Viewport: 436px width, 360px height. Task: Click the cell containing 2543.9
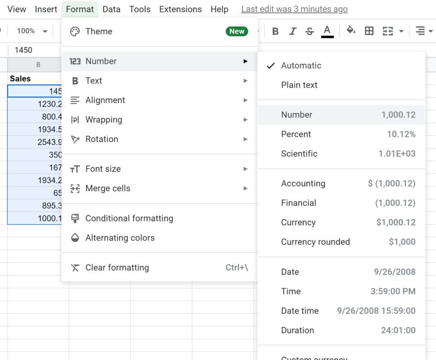(35, 142)
